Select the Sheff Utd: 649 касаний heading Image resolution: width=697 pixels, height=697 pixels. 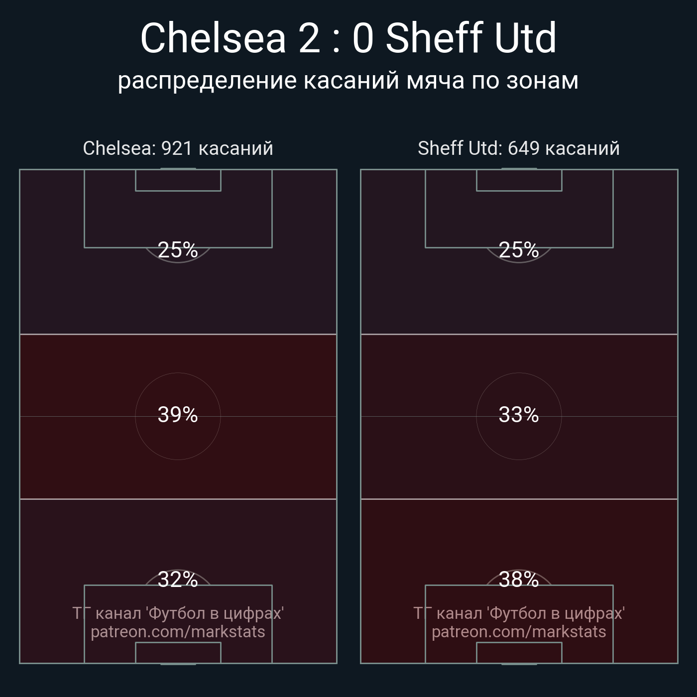[519, 148]
